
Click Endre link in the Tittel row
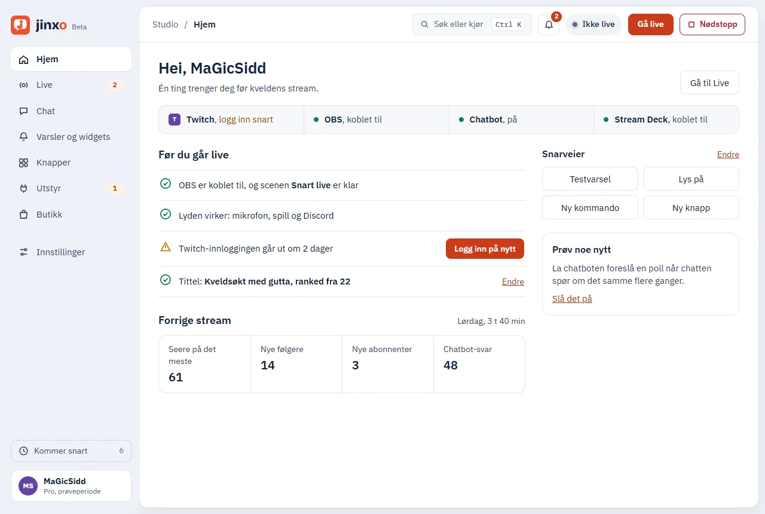point(513,282)
